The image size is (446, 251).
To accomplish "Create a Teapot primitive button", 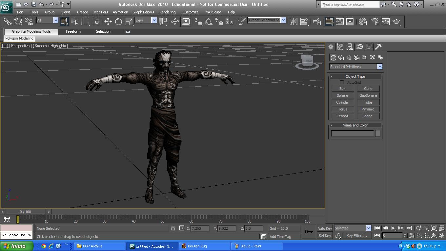I will (x=342, y=116).
